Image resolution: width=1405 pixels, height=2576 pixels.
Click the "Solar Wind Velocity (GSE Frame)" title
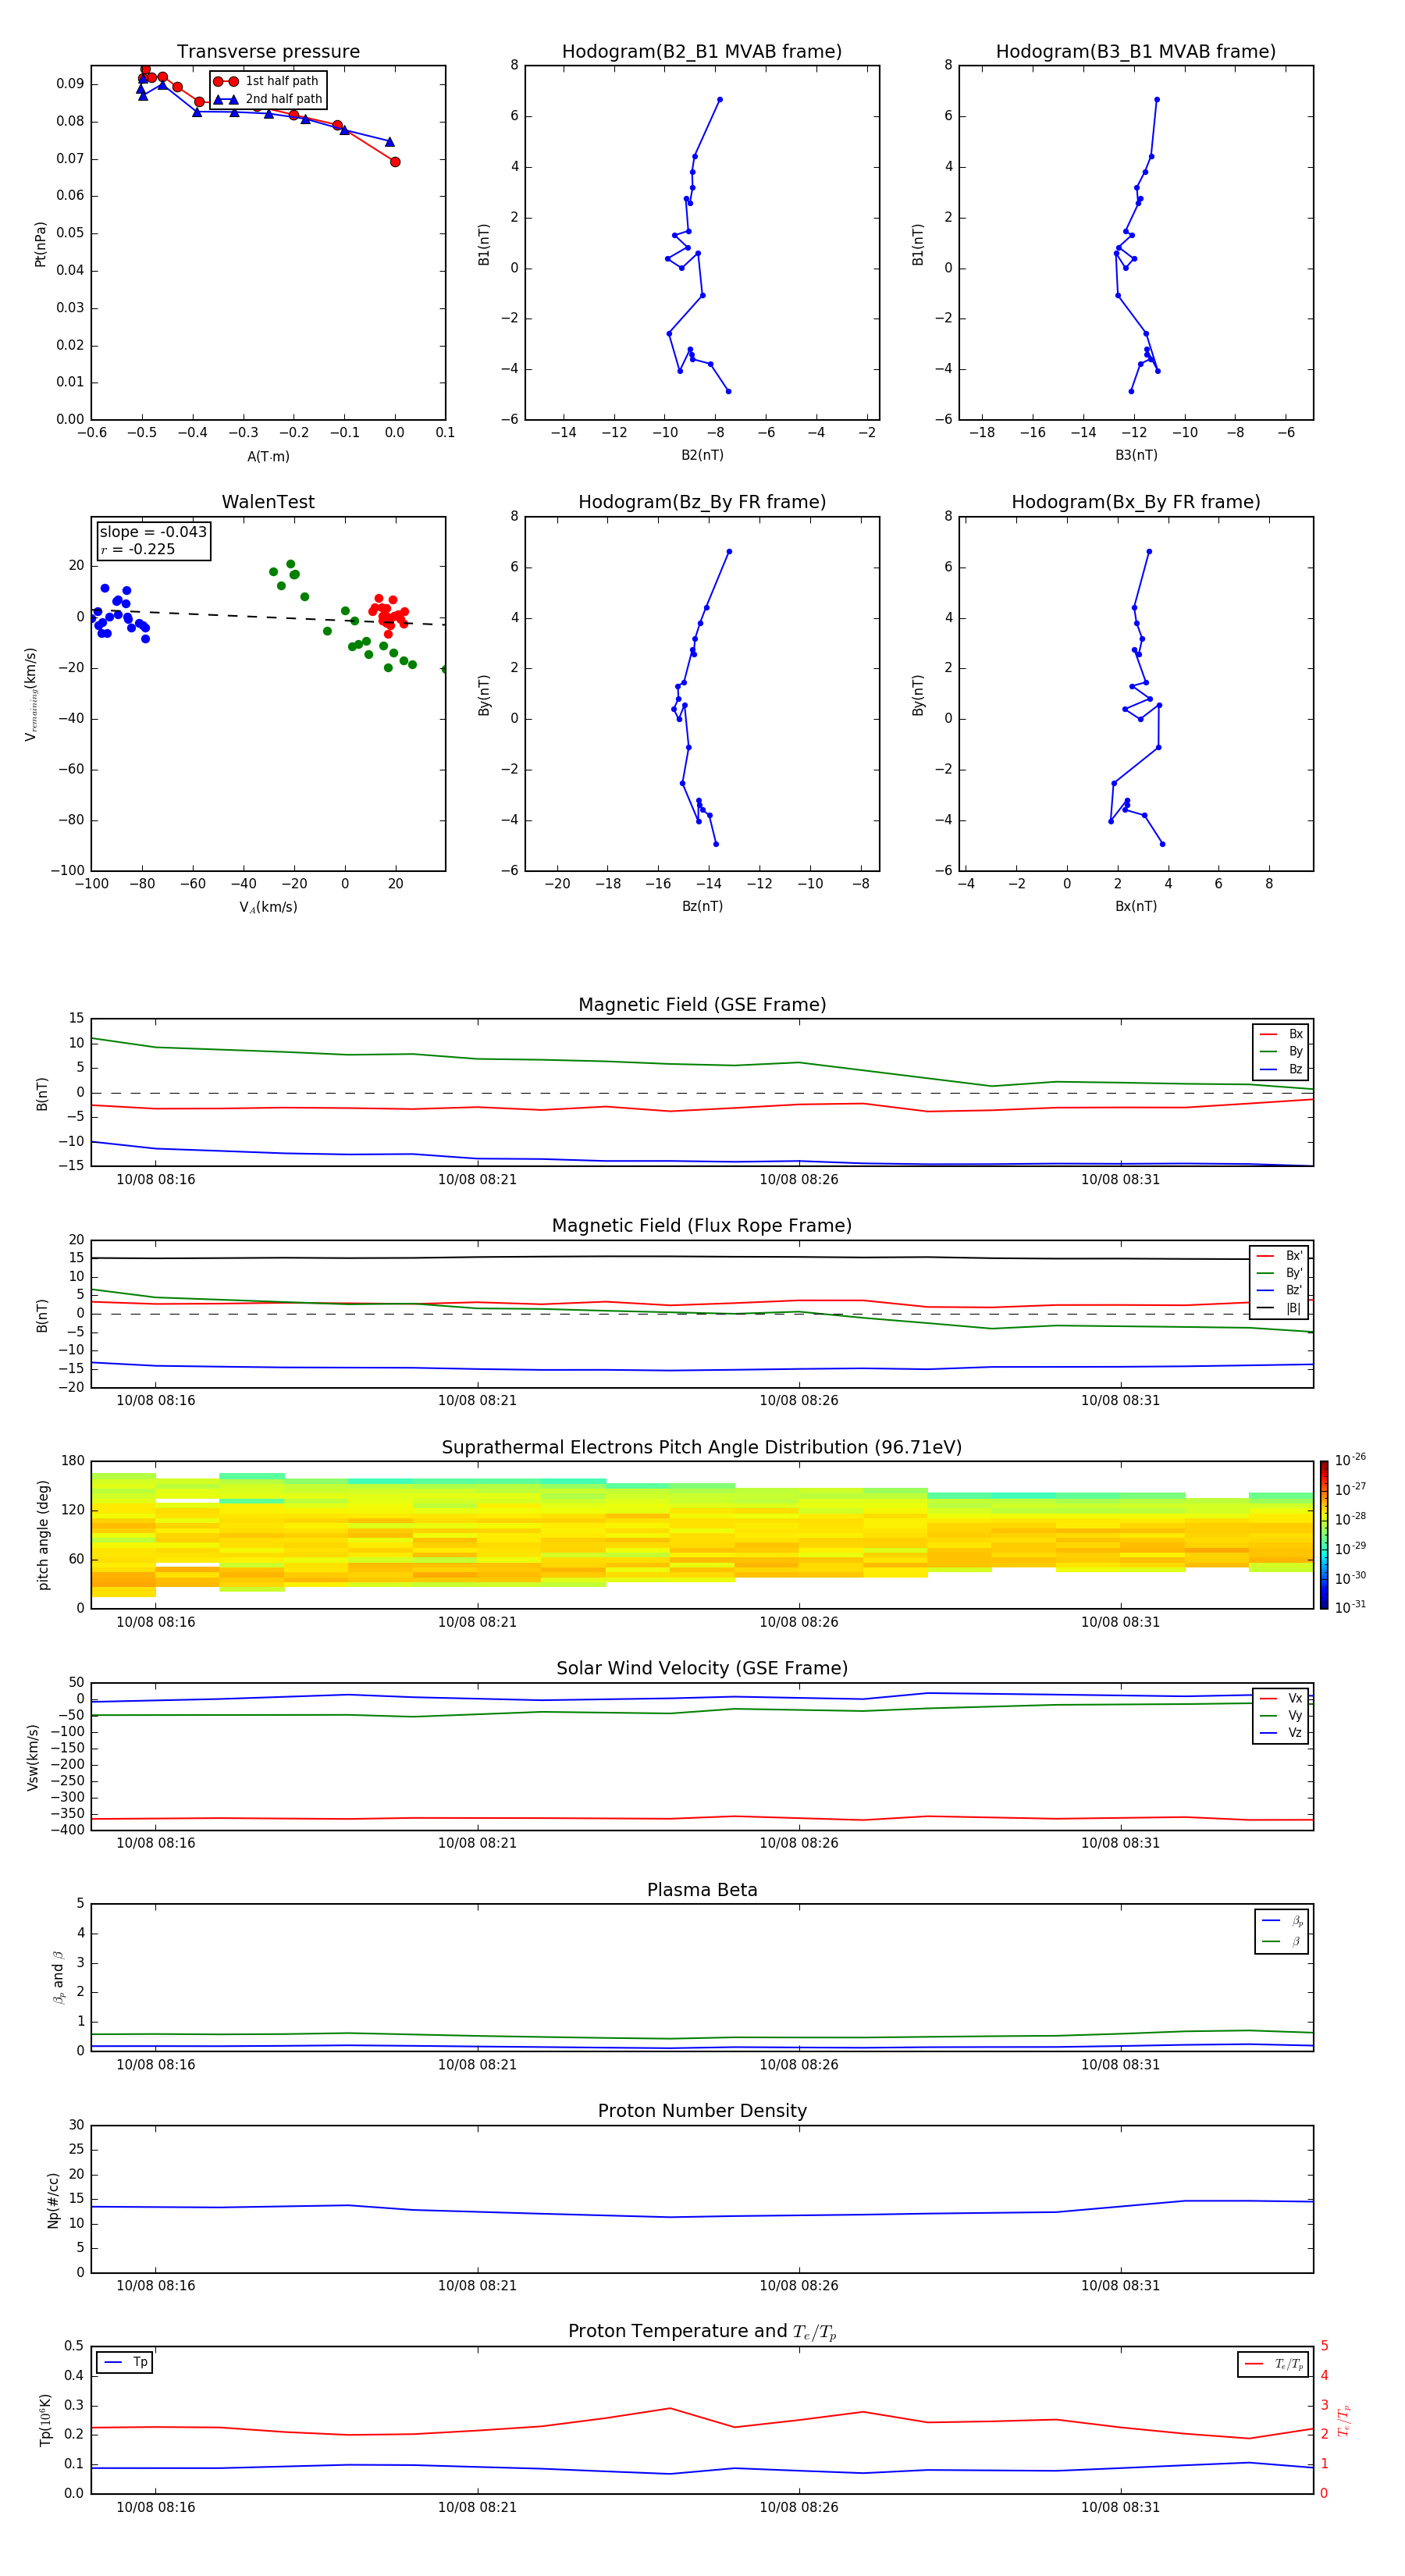click(x=702, y=1669)
